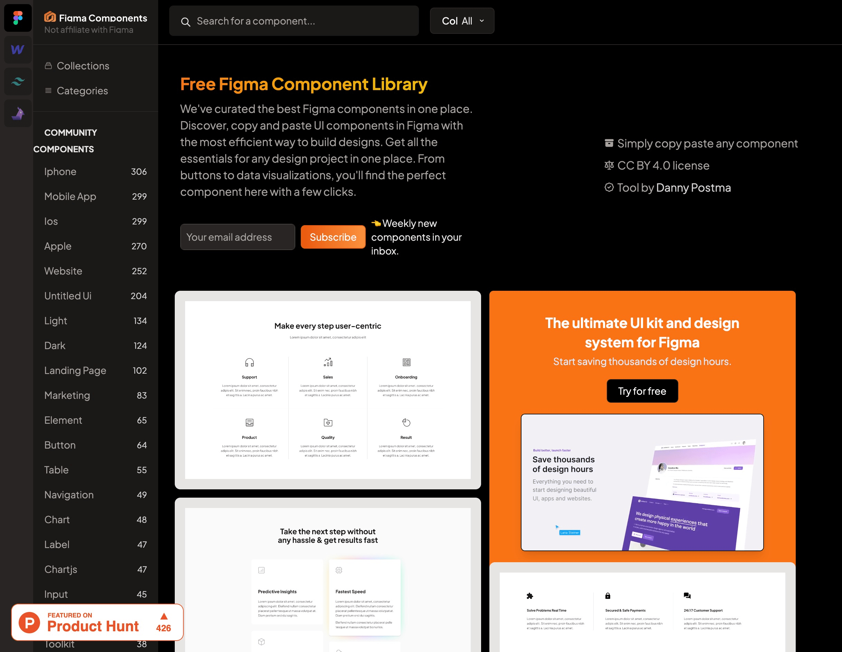The width and height of the screenshot is (842, 652).
Task: Select the Iphone category in sidebar
Action: click(x=60, y=172)
